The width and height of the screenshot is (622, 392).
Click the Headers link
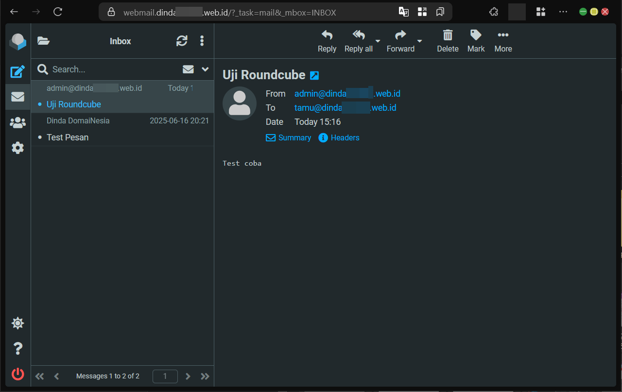tap(339, 138)
